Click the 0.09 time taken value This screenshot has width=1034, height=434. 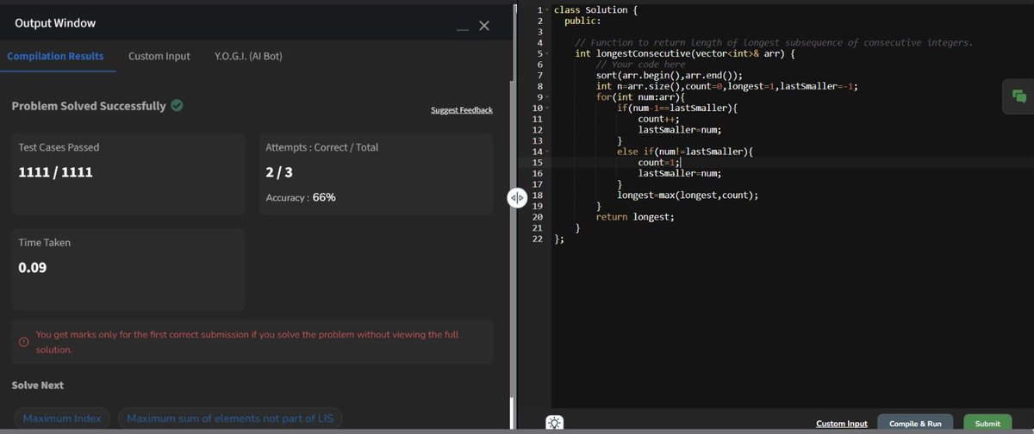coord(33,268)
